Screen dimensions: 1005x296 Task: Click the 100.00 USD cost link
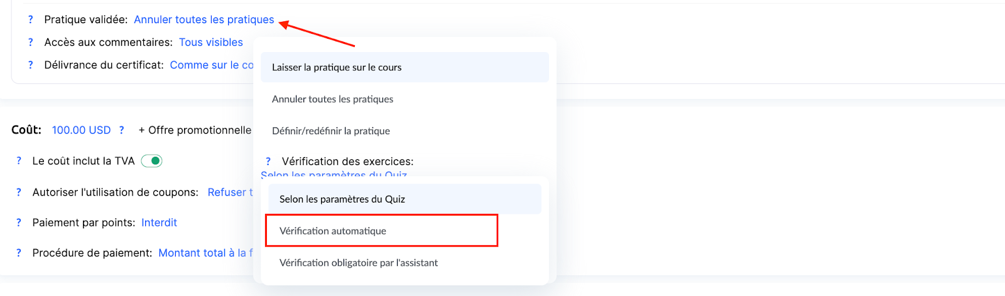click(x=81, y=130)
